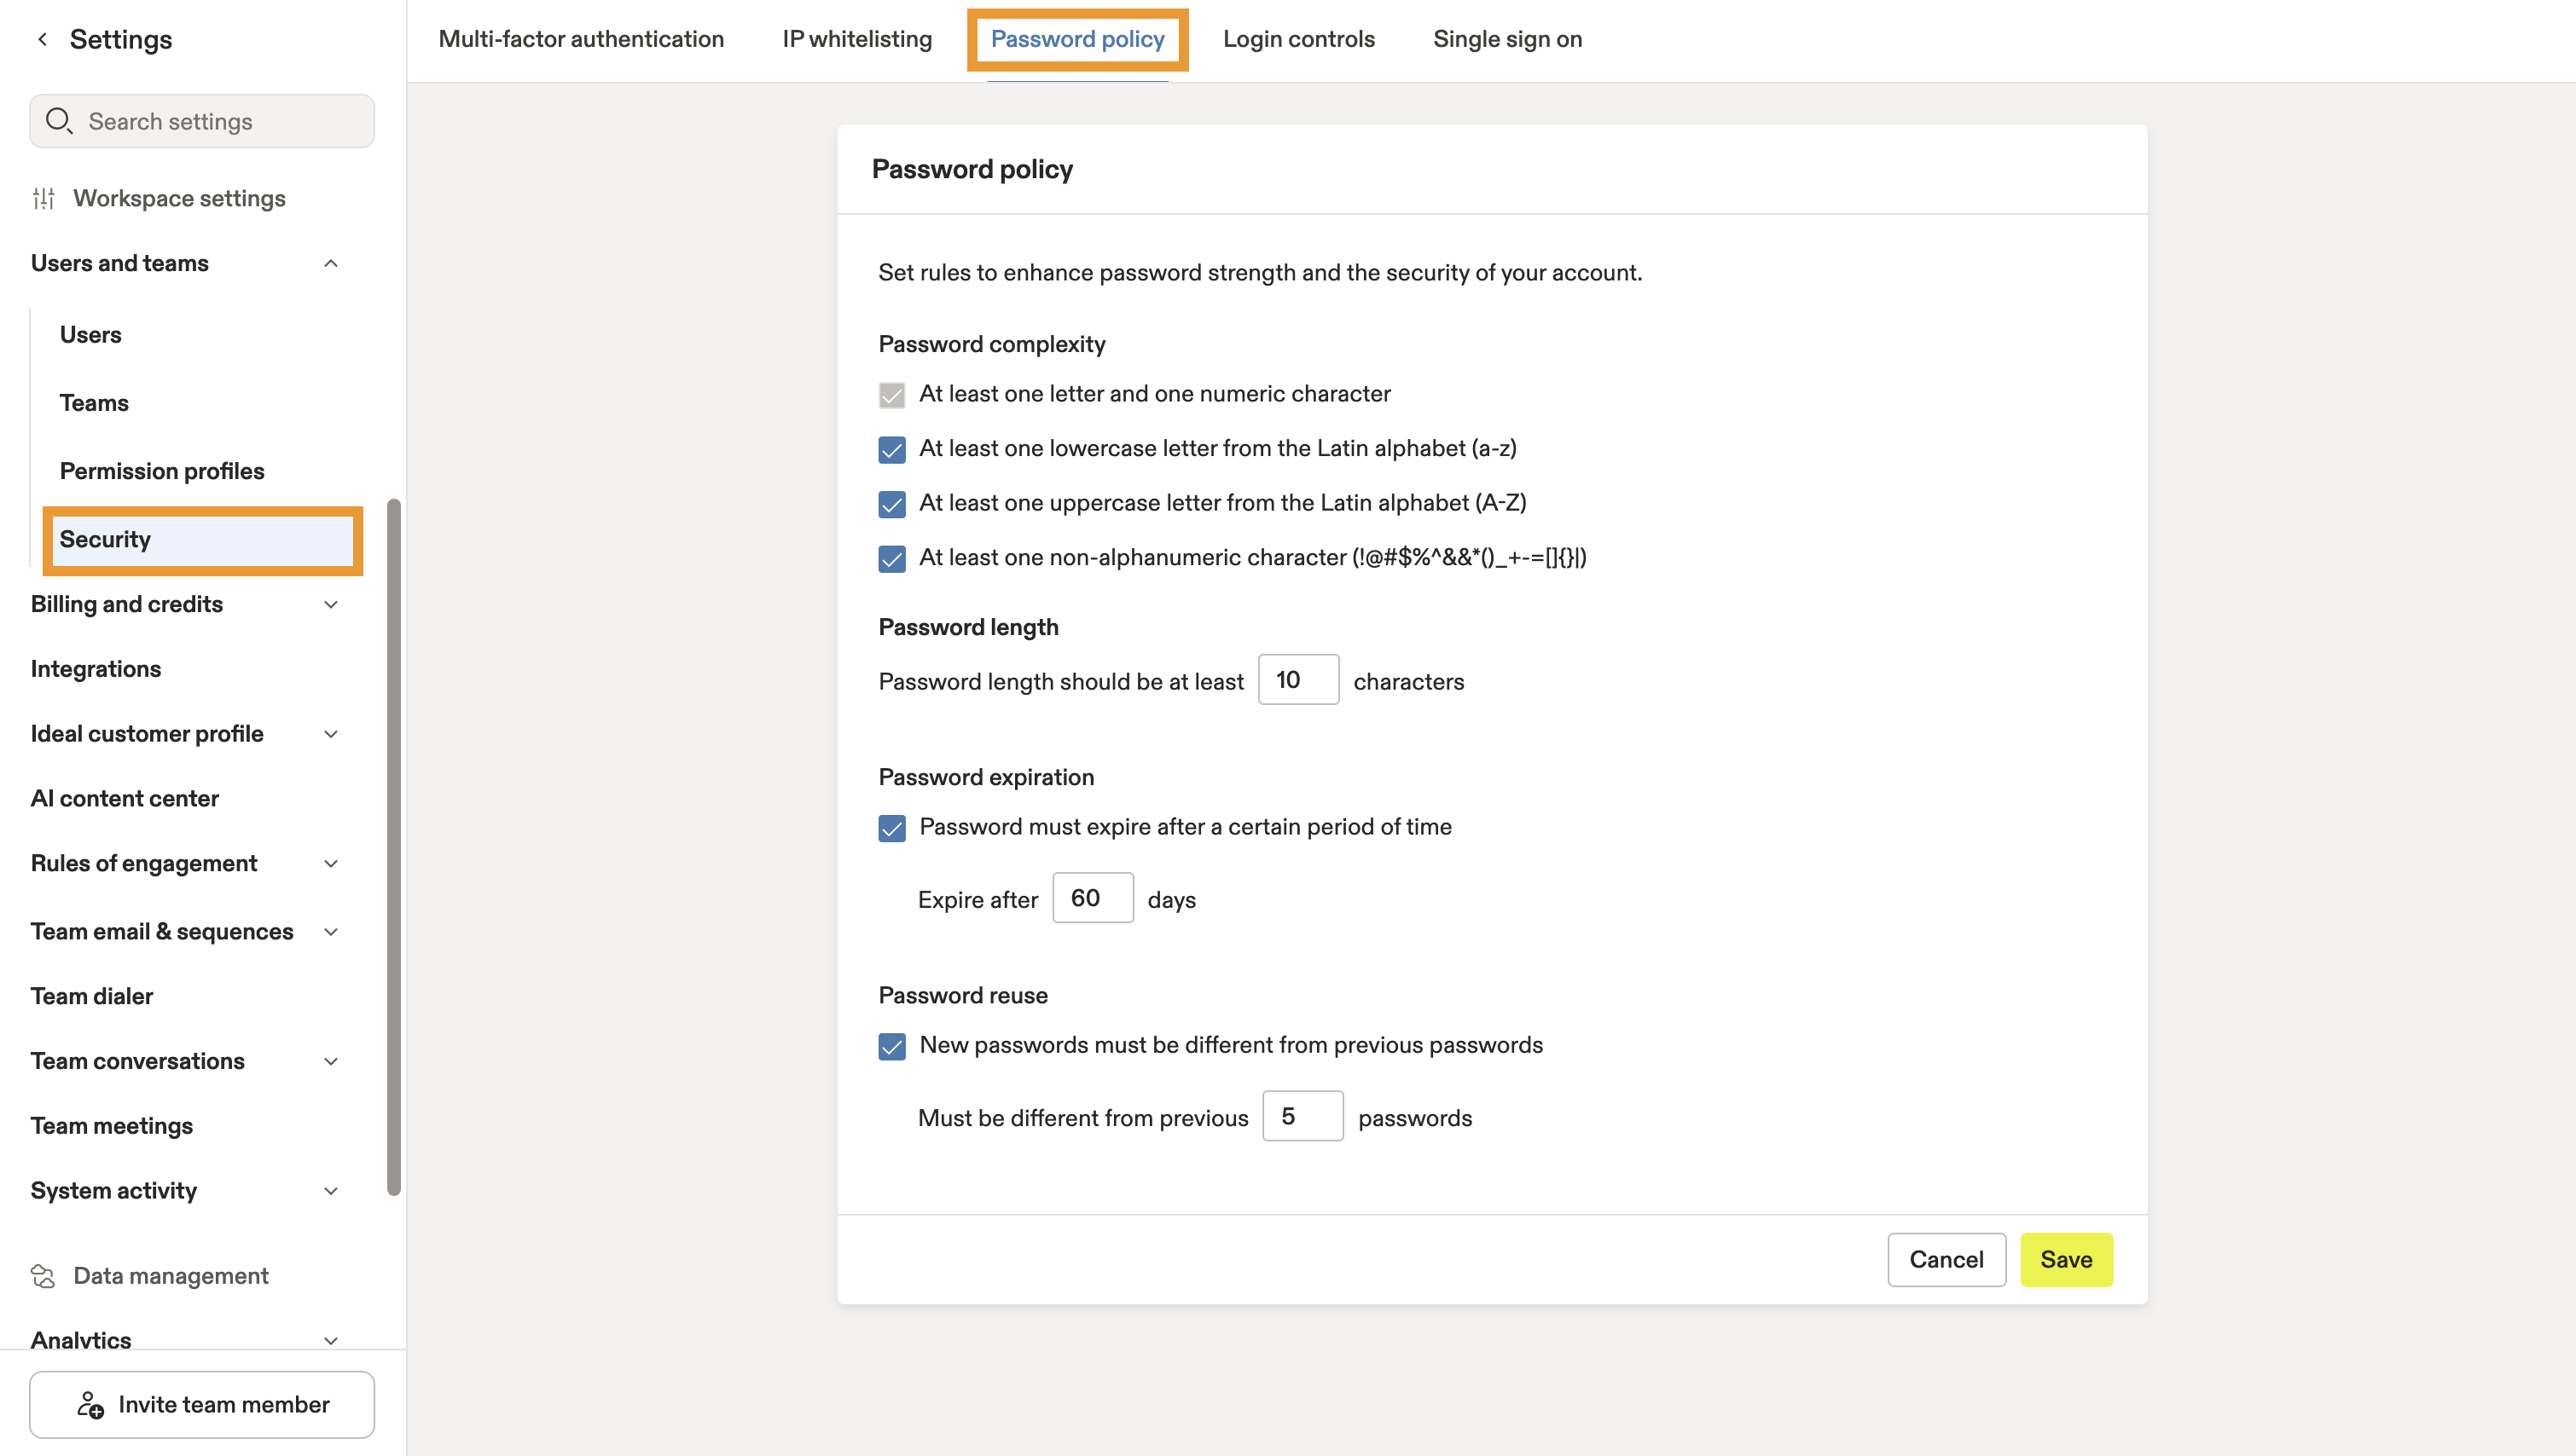
Task: Open the Teams page
Action: point(94,402)
